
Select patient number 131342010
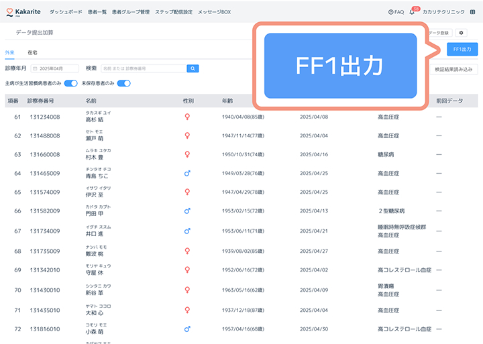45,270
